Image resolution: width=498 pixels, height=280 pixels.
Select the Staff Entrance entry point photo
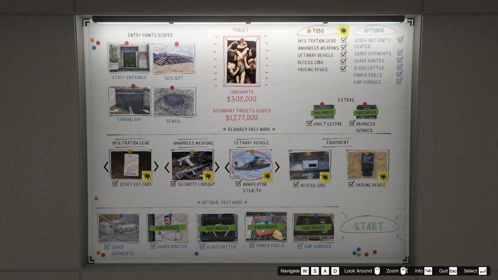[x=129, y=58]
